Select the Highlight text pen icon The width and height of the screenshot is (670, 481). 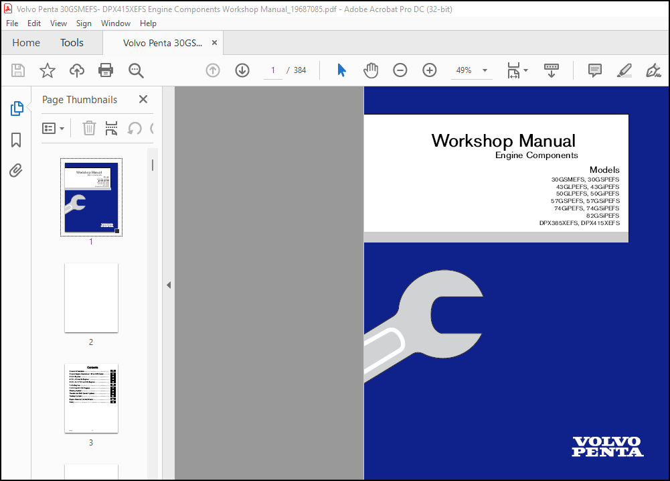(x=624, y=70)
